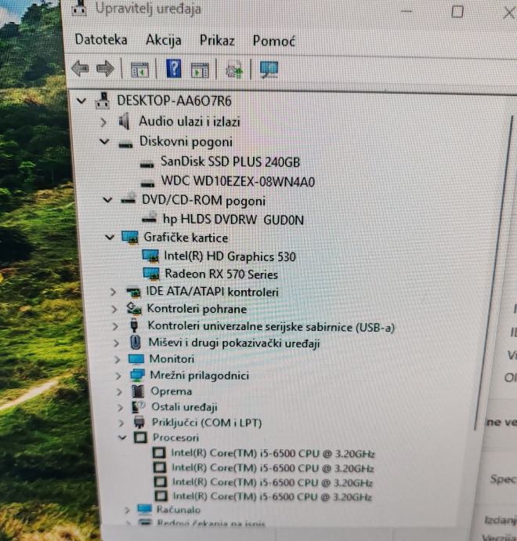Select SanDisk SSD PLUS 240GB drive
517x541 pixels.
click(x=230, y=162)
